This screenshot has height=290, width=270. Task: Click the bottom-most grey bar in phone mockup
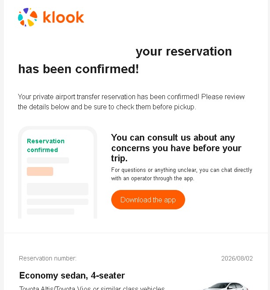point(51,212)
